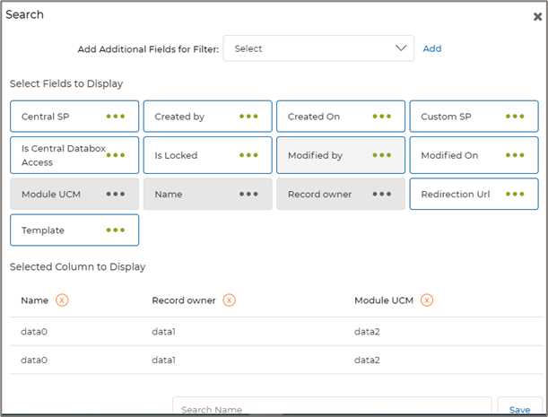Click the Add link next to the dropdown

pos(432,48)
